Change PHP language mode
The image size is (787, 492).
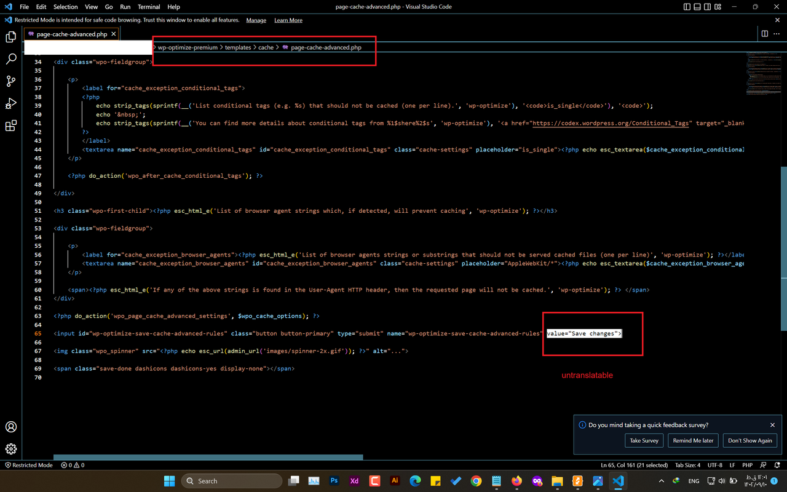point(748,465)
